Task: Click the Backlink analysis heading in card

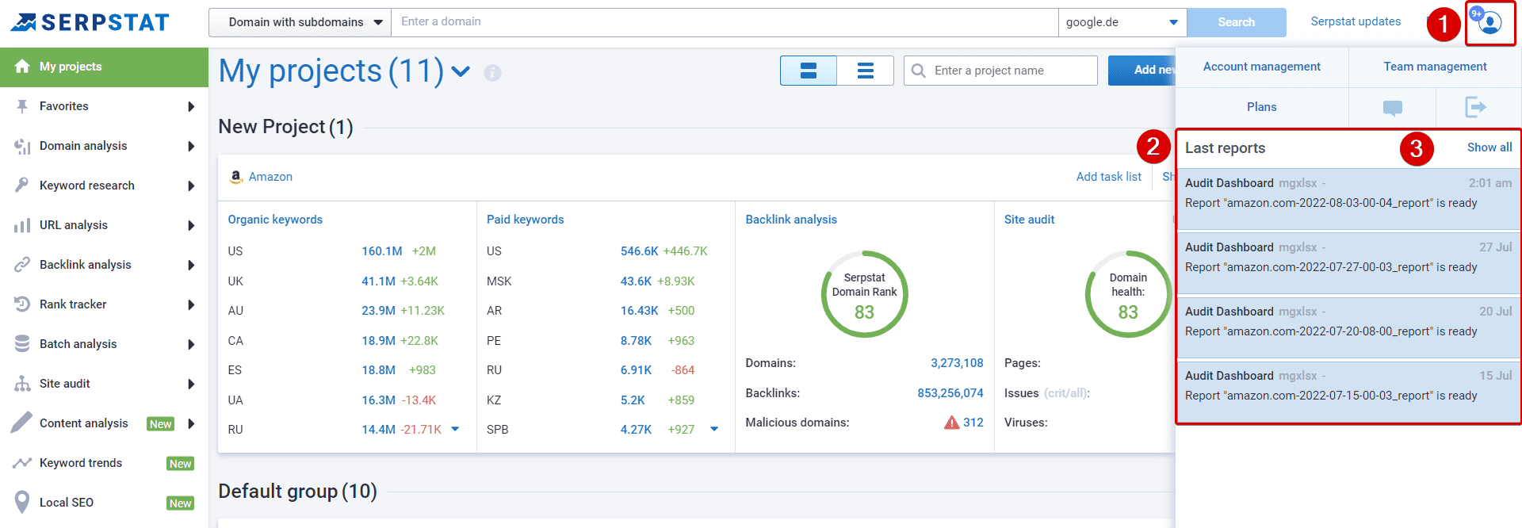Action: coord(790,220)
